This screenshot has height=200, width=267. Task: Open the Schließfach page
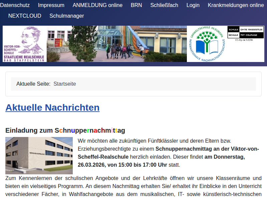tap(164, 5)
